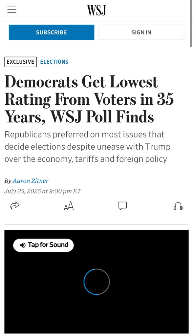Click the page's vertical scrollbar thumb

click(x=191, y=24)
